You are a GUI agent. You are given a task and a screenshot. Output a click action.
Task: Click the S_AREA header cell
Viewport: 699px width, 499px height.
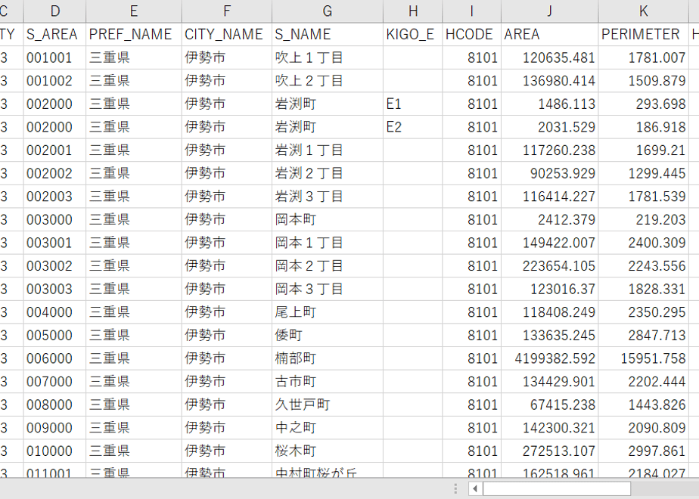click(54, 34)
